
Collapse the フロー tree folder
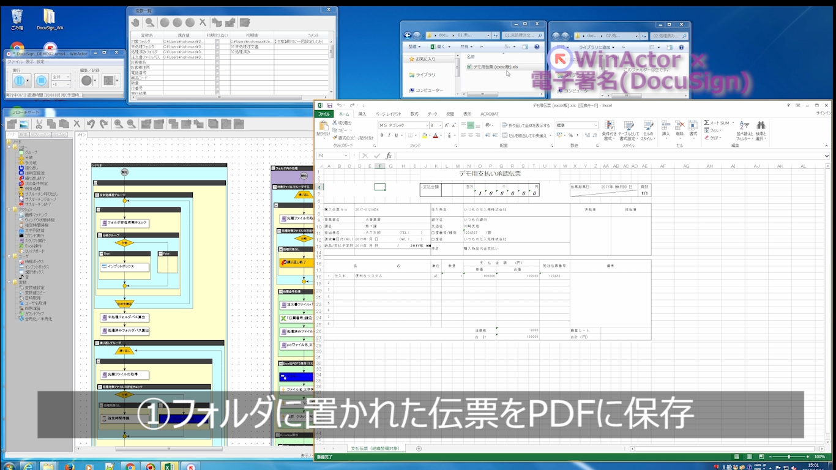[9, 147]
